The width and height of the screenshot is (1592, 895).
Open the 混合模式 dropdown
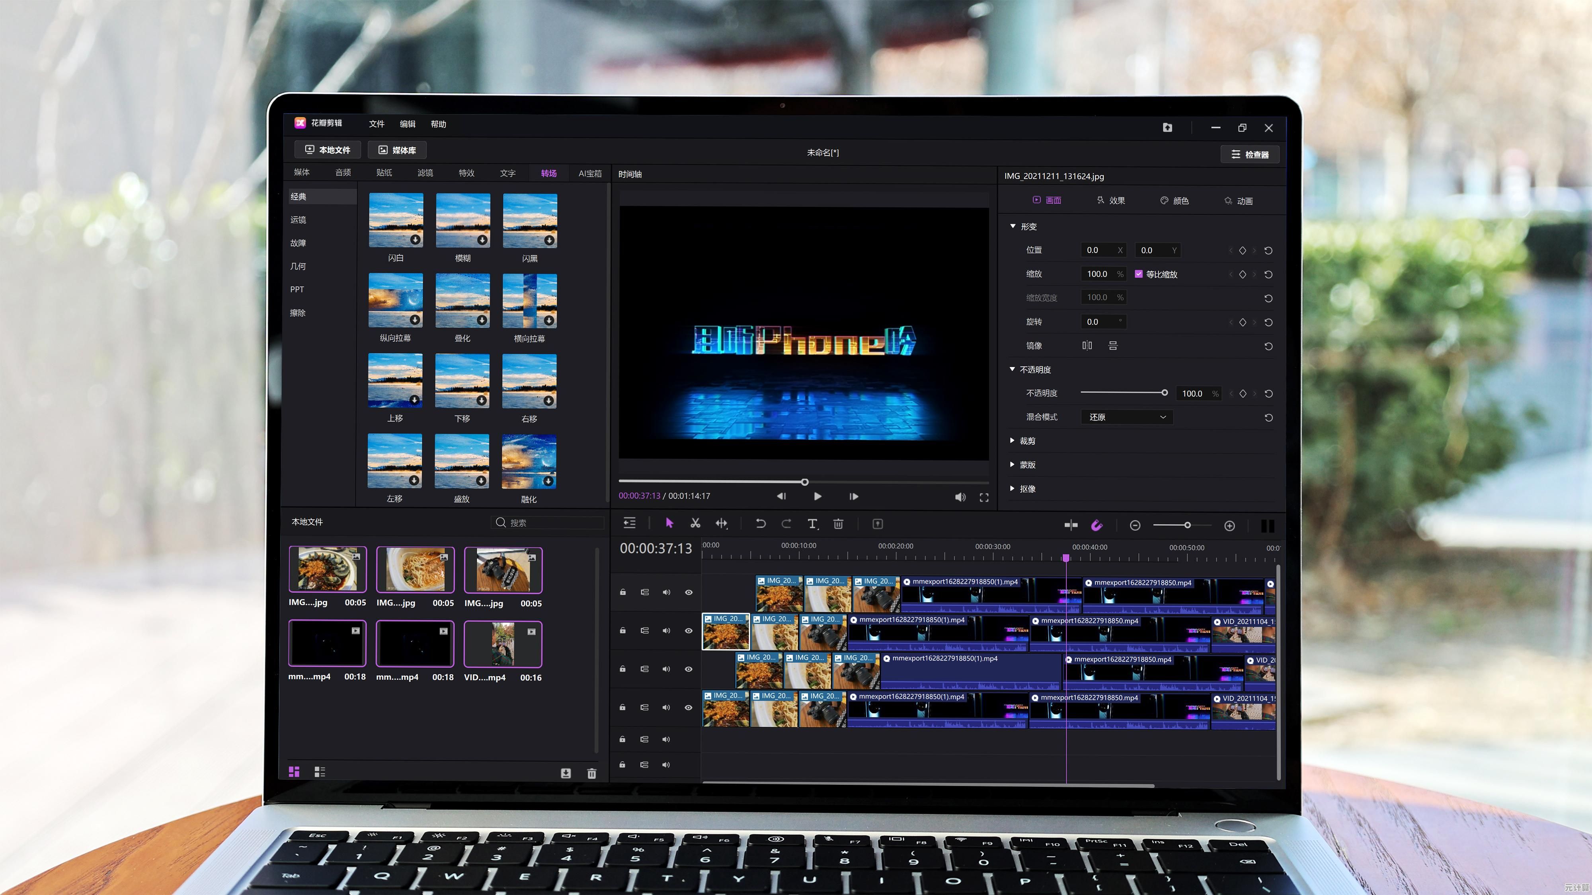click(1127, 417)
